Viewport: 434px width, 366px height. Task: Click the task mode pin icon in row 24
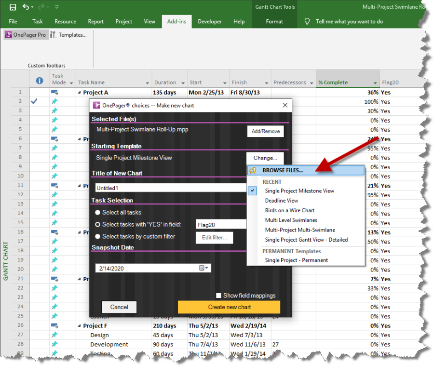click(54, 307)
